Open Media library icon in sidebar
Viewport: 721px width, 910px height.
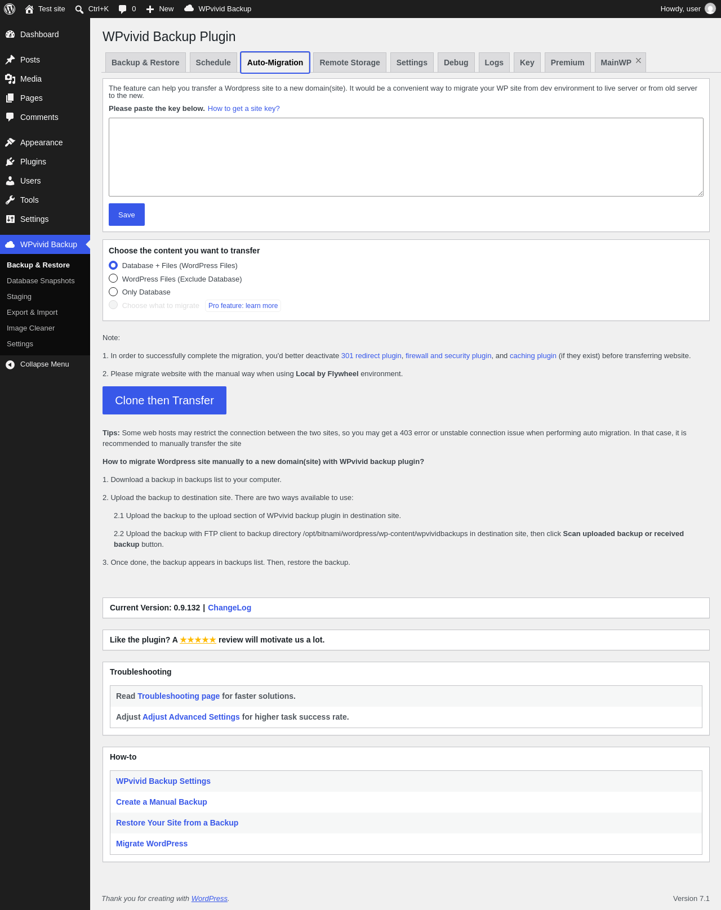point(10,79)
